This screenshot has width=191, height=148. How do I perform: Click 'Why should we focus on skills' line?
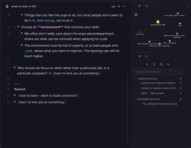63,71
